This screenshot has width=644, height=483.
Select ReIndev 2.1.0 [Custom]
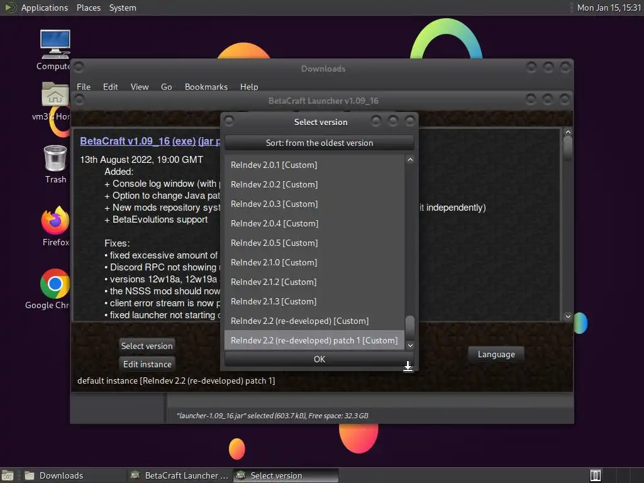[x=314, y=262]
